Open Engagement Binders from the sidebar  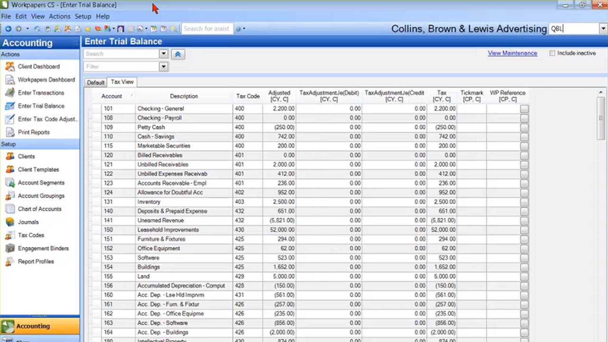(43, 248)
